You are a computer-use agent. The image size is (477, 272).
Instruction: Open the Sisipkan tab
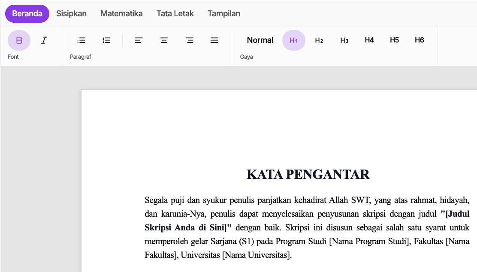pos(71,14)
